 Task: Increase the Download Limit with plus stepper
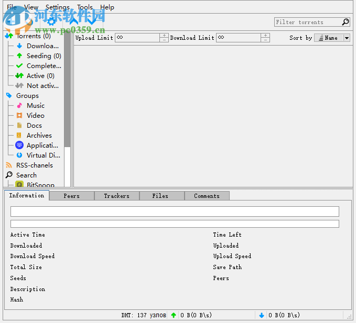[x=265, y=36]
